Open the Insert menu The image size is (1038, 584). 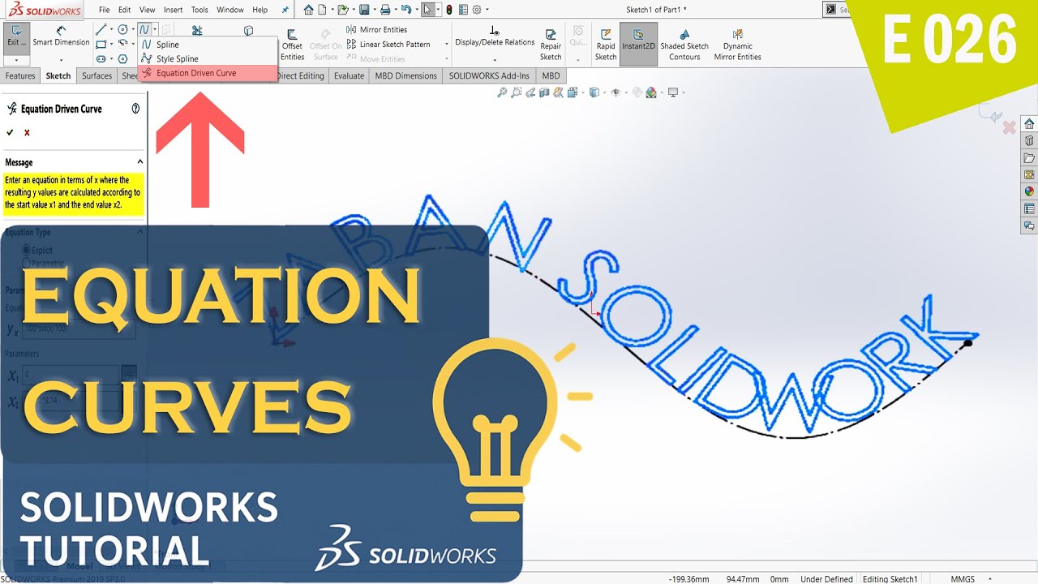pyautogui.click(x=173, y=10)
